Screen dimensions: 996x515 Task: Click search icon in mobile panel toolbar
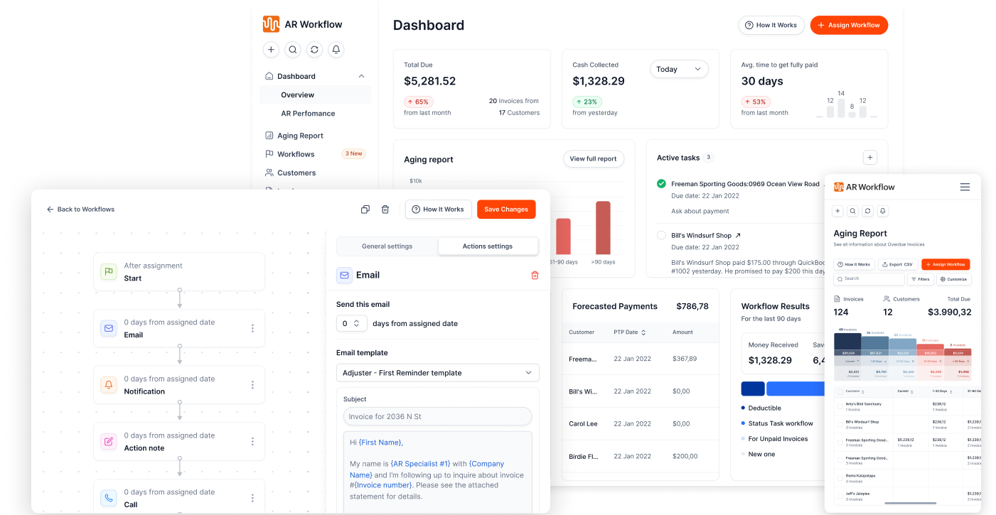[853, 211]
